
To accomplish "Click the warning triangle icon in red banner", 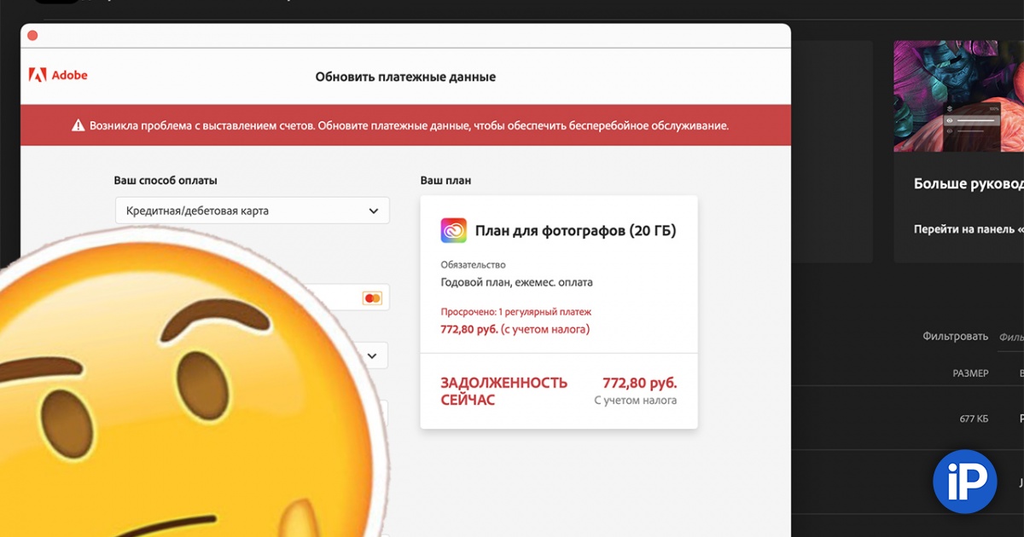I will tap(78, 125).
